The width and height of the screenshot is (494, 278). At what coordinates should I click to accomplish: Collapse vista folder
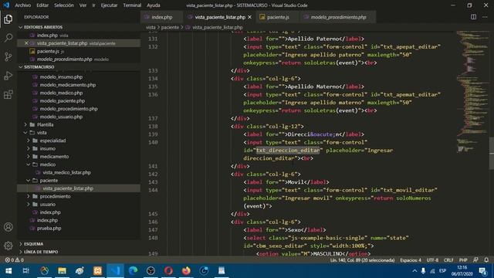tap(25, 133)
